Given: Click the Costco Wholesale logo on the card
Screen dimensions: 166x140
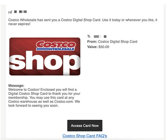Looking at the screenshot, I should (56, 46).
